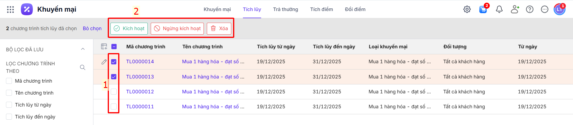Select the TL0000012 row checkbox
573x125 pixels.
tap(114, 92)
